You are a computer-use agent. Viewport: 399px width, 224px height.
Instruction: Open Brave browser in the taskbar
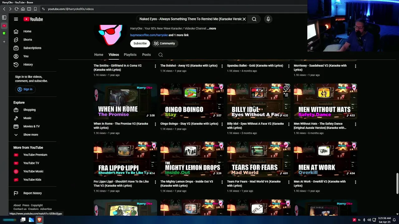tap(40, 220)
